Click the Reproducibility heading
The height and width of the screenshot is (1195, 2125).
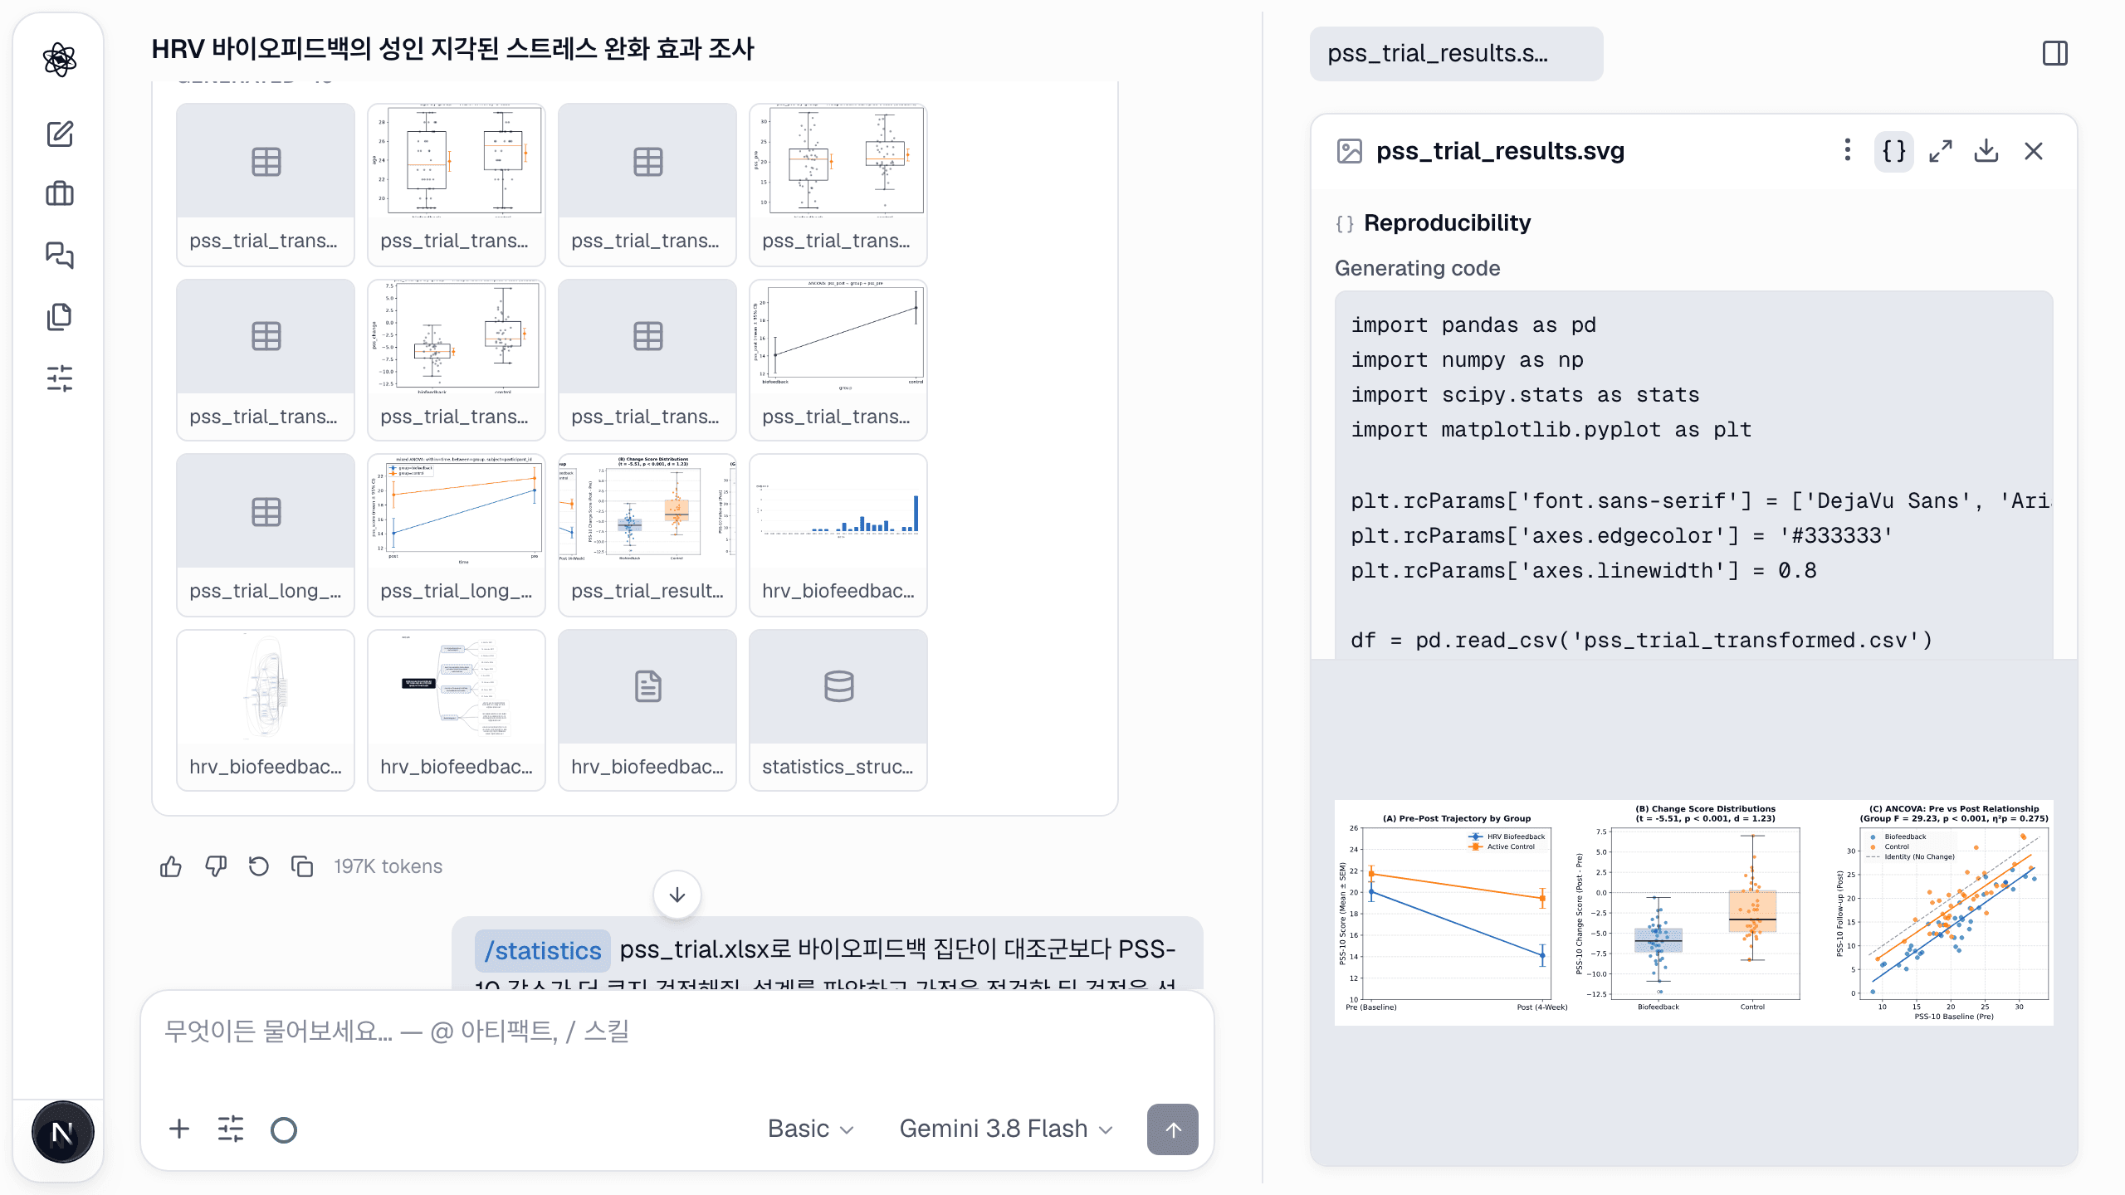[1447, 222]
